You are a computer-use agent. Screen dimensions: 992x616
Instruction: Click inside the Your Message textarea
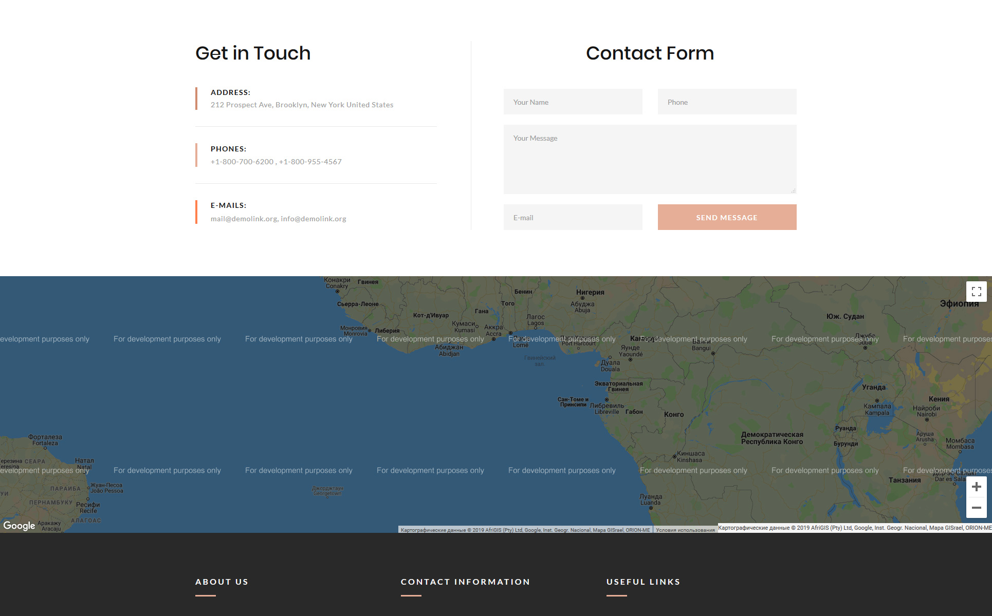click(x=650, y=159)
